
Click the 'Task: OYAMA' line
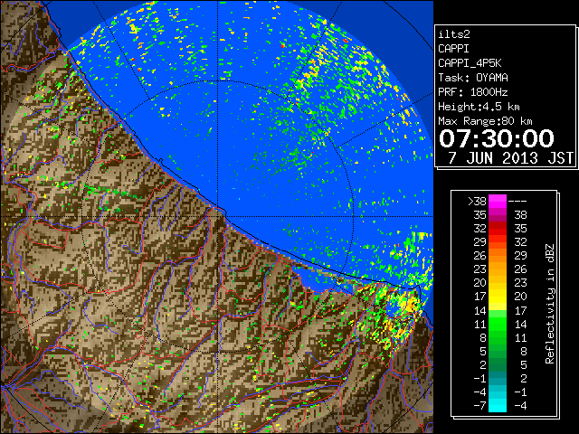click(x=473, y=78)
